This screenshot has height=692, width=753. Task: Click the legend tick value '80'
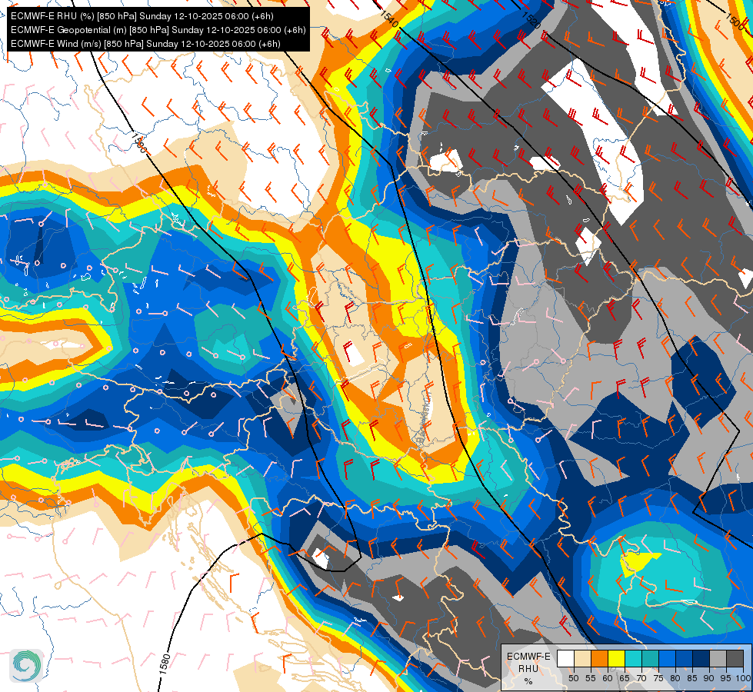pyautogui.click(x=675, y=678)
